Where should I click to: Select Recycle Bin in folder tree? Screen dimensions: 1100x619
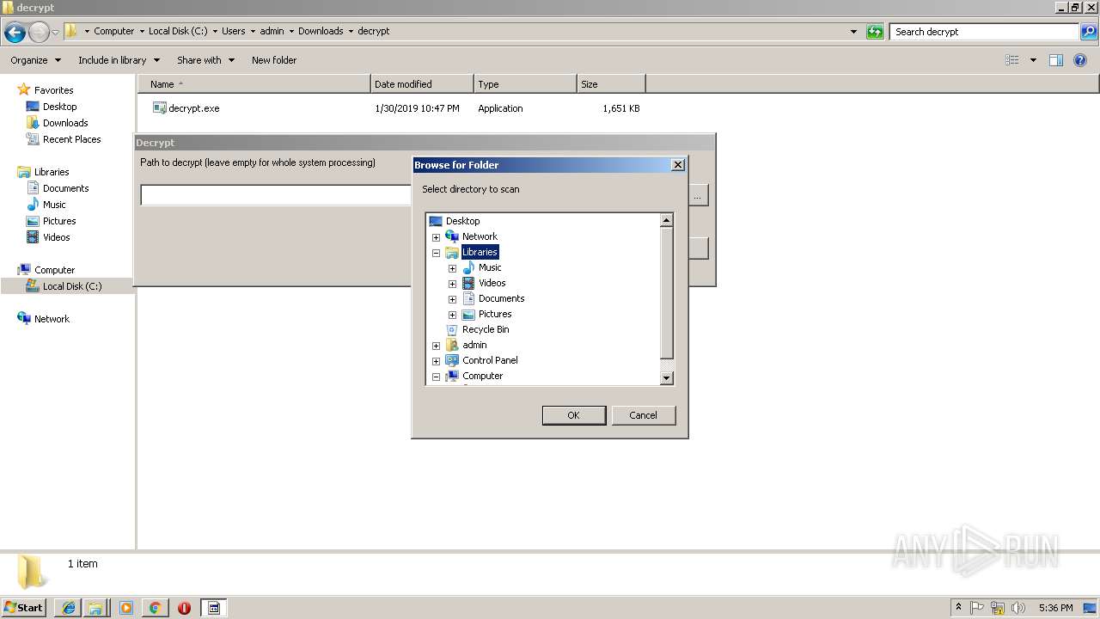click(x=486, y=329)
